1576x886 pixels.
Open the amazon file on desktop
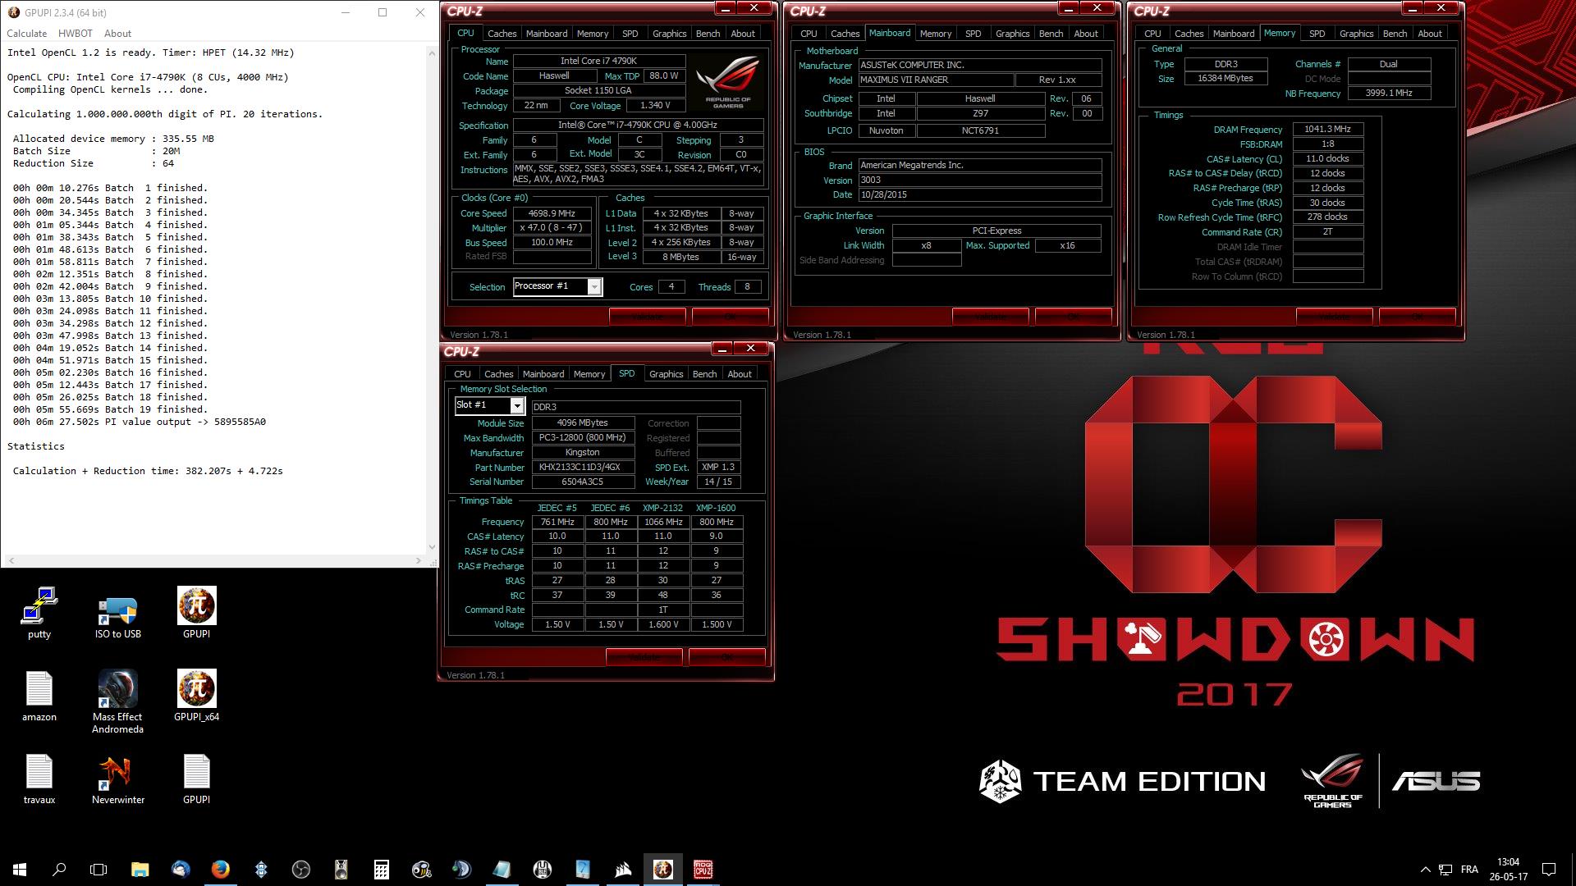coord(39,696)
